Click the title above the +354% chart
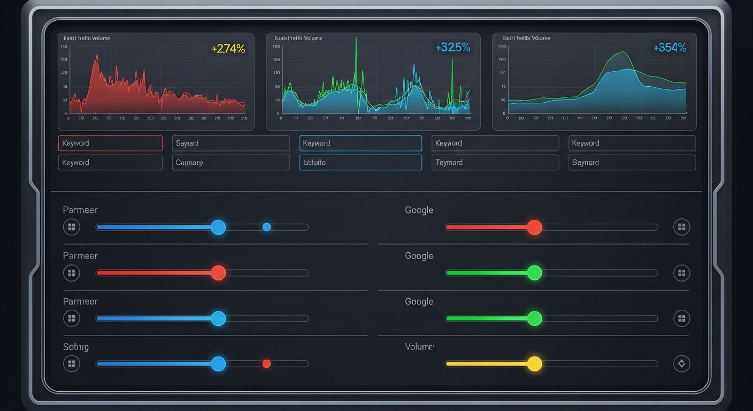 526,39
